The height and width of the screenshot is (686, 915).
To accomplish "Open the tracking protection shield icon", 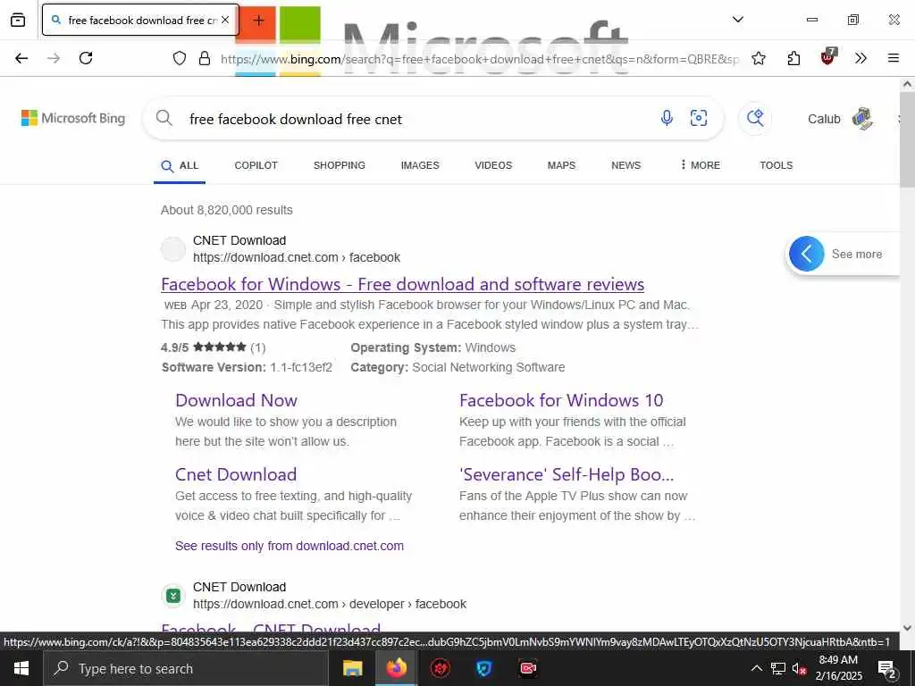I will pos(180,58).
